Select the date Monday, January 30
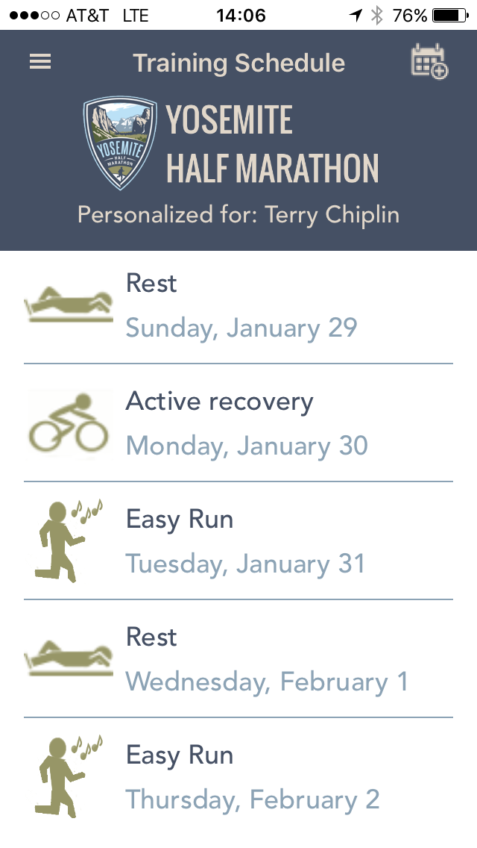Screen dimensions: 477x848 point(247,446)
